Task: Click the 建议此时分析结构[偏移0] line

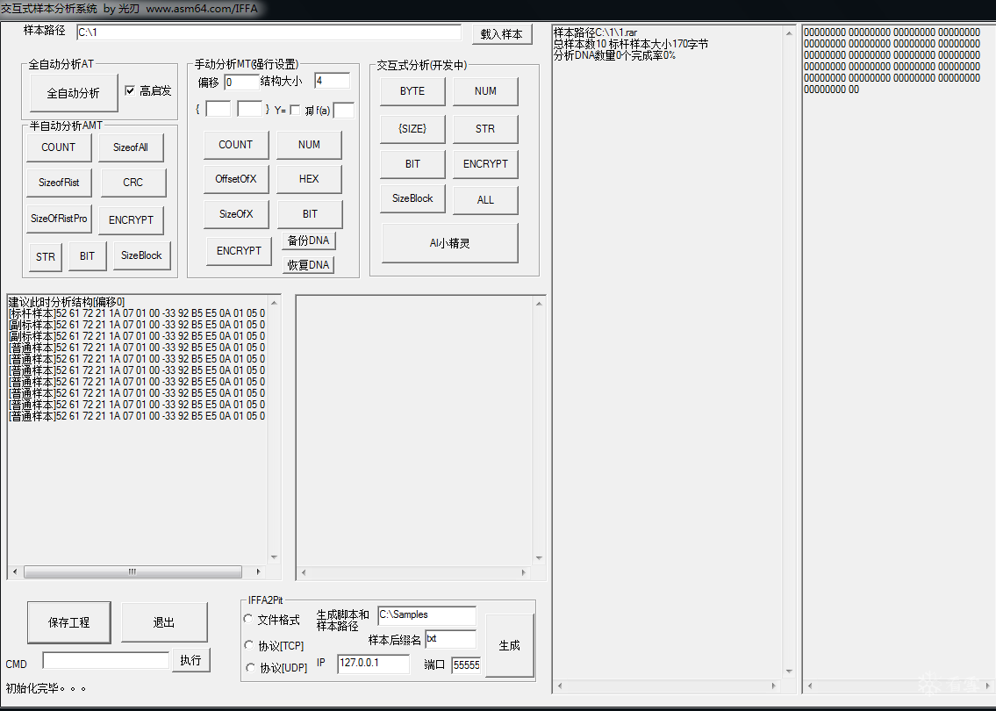Action: pos(67,302)
